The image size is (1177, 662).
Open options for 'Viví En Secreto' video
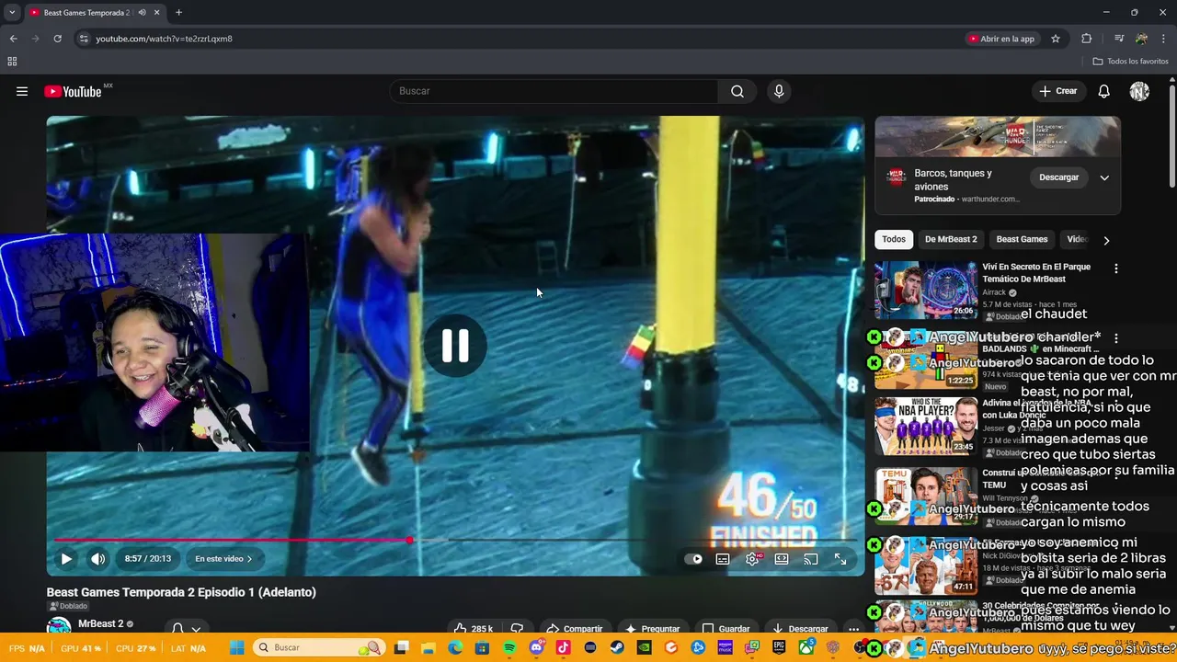click(x=1116, y=268)
